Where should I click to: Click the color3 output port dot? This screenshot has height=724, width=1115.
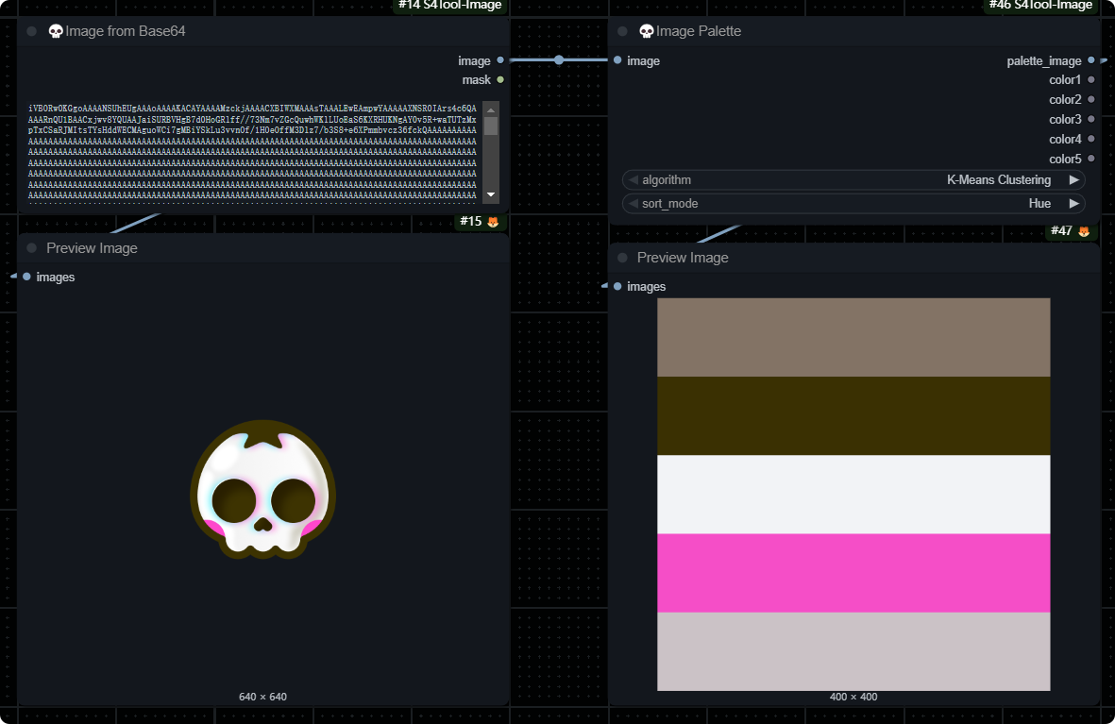[x=1091, y=120]
